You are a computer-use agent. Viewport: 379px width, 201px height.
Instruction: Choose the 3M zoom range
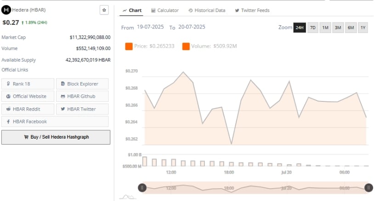click(338, 28)
